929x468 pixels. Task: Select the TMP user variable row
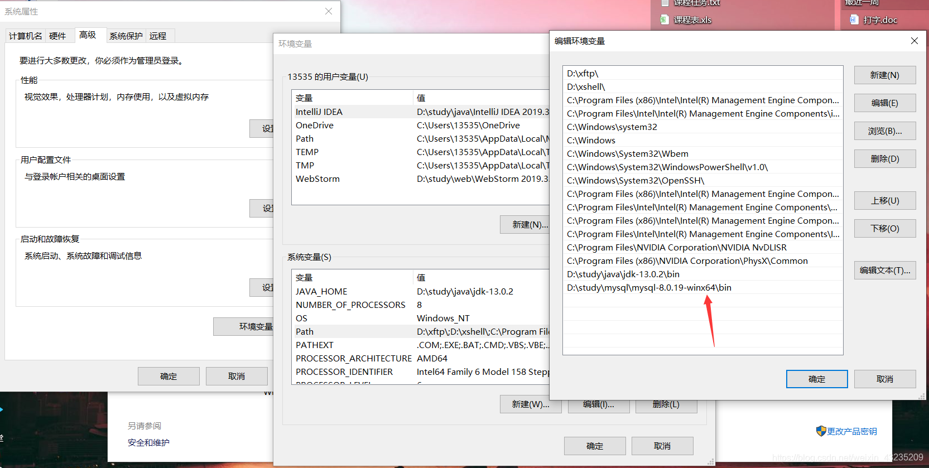pyautogui.click(x=421, y=166)
